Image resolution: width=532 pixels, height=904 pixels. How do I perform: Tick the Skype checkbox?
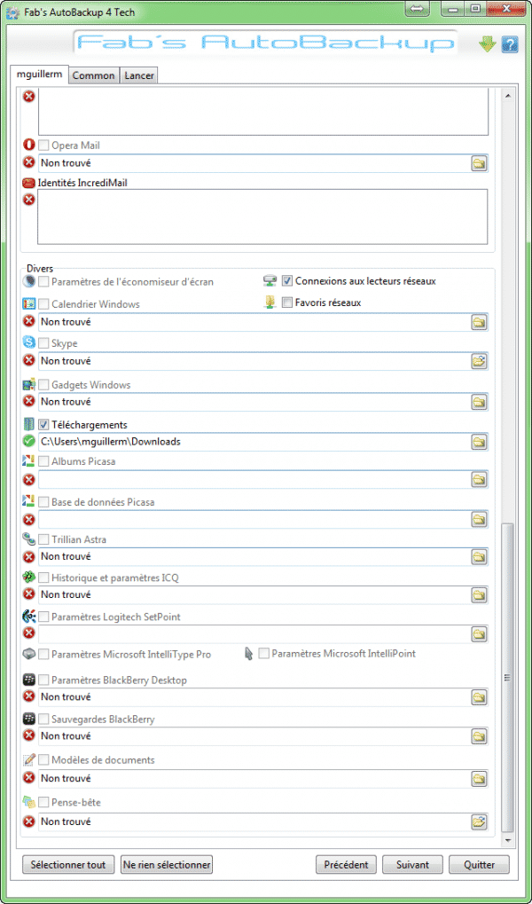tap(43, 343)
